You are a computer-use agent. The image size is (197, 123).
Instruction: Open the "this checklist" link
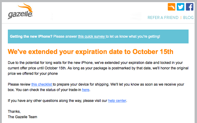tap(42, 84)
